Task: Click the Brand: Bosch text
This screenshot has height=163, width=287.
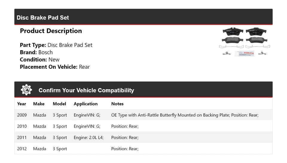Action: [x=36, y=52]
